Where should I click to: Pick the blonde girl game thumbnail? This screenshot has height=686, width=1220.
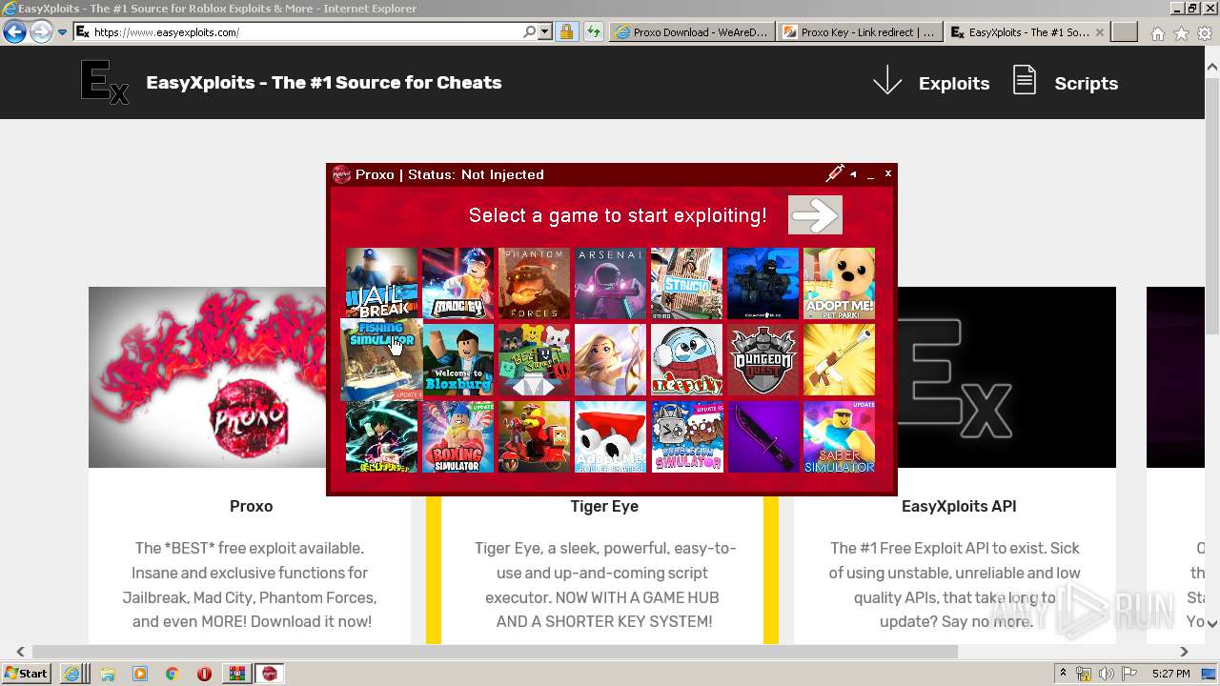pyautogui.click(x=610, y=359)
